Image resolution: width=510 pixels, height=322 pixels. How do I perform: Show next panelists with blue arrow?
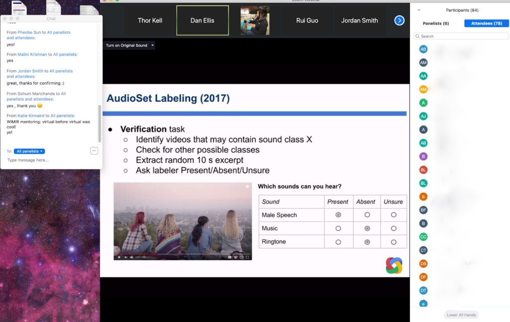pos(399,20)
